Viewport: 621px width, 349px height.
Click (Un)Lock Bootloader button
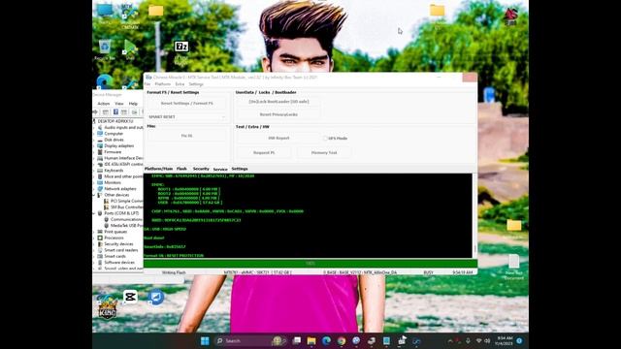278,102
